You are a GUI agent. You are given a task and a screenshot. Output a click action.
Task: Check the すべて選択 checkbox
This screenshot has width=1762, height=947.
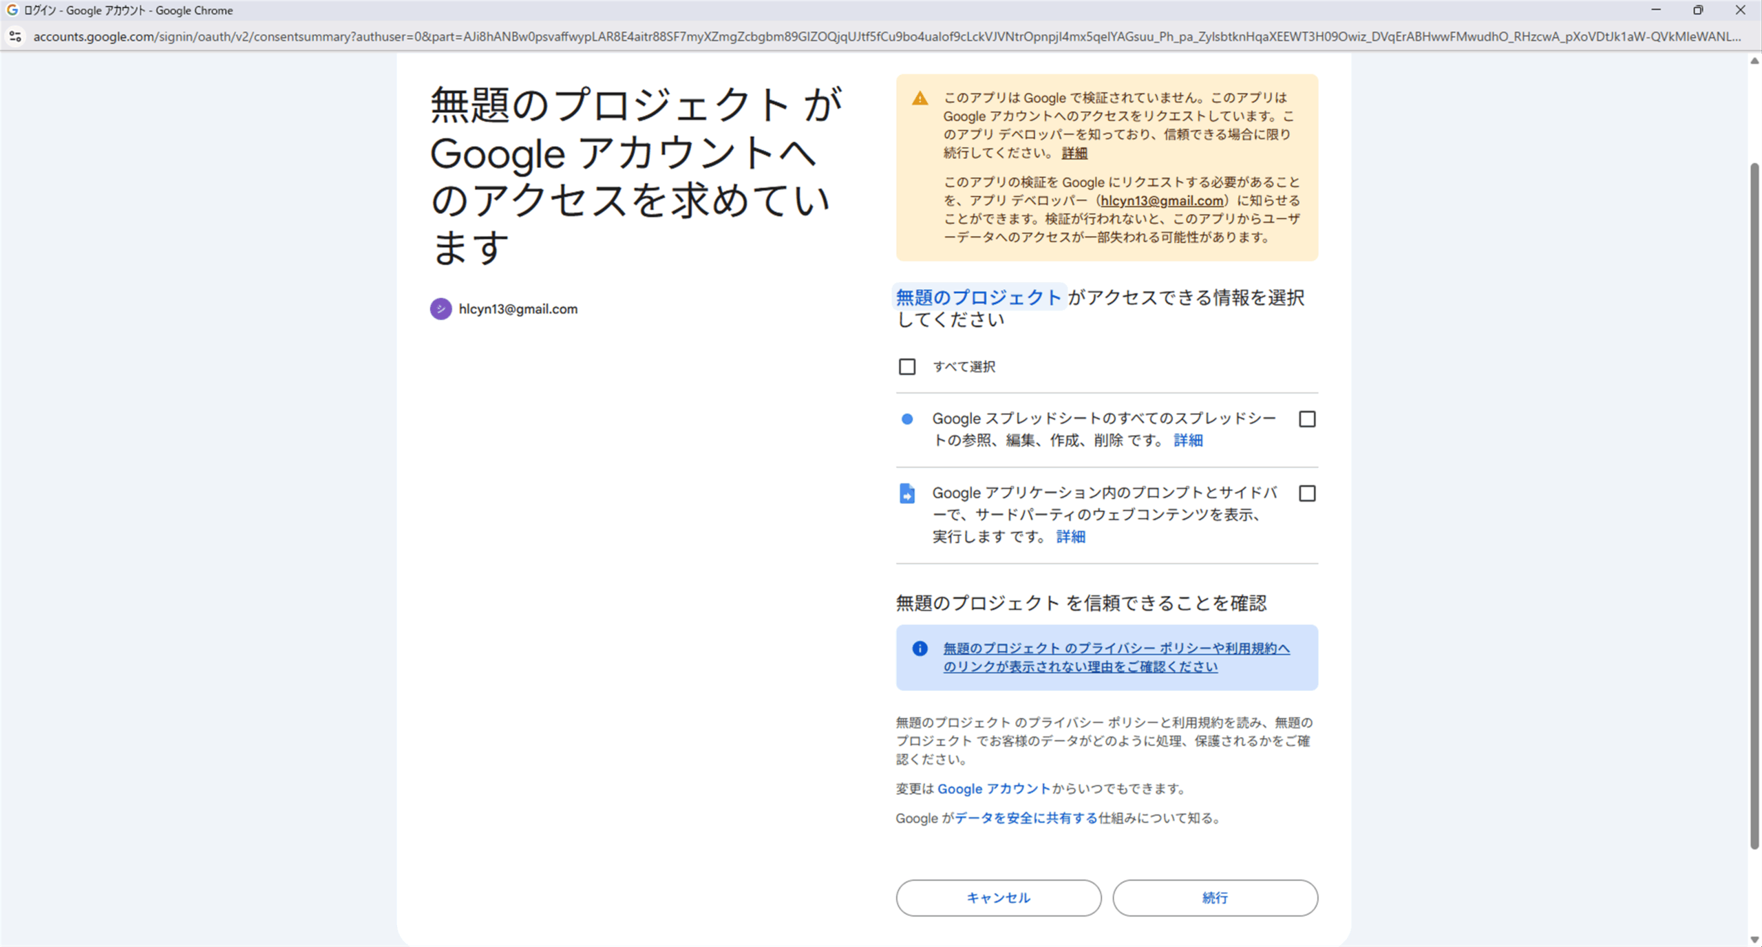(x=907, y=367)
